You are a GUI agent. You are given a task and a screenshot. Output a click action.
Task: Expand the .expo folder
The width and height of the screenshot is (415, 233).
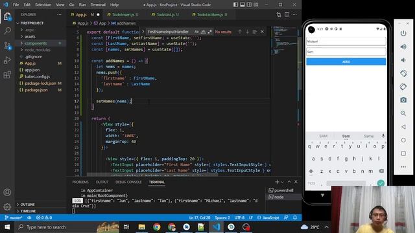[30, 30]
